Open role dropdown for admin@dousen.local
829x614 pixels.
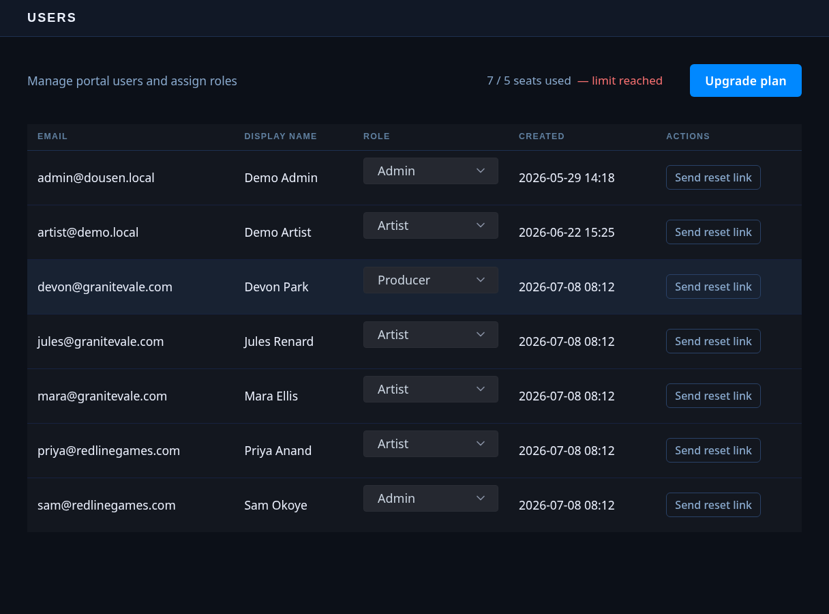point(431,171)
